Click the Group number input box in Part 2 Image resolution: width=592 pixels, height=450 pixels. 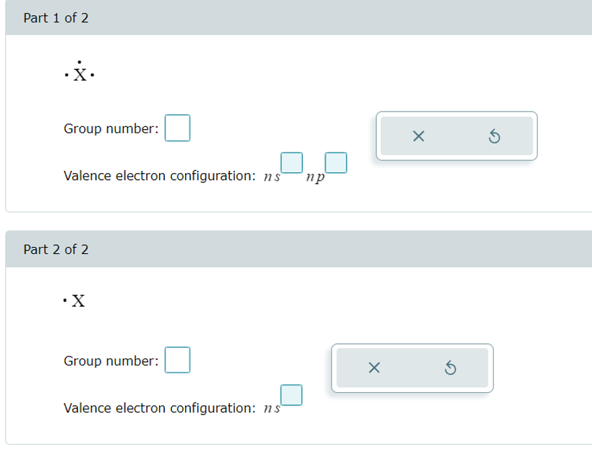click(177, 360)
